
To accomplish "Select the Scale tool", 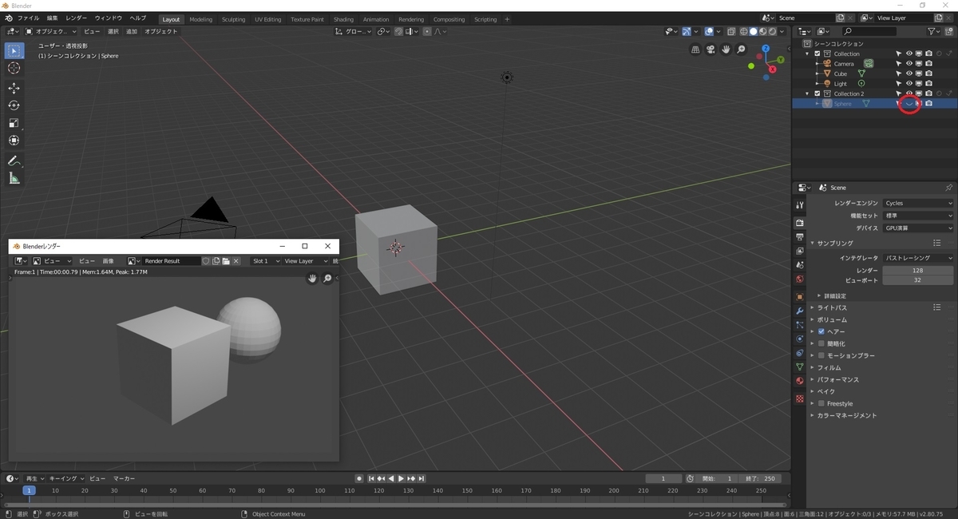I will (x=14, y=123).
